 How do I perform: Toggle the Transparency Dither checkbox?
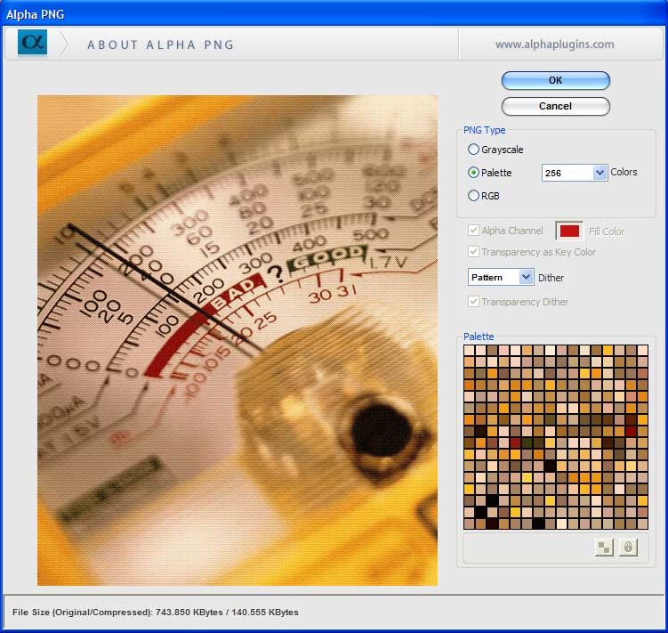[x=473, y=302]
